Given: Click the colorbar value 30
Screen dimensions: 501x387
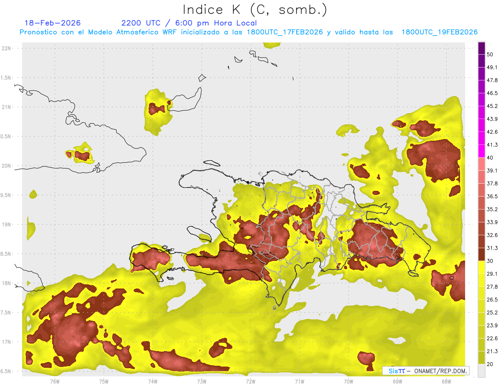Looking at the screenshot, I should coord(490,261).
